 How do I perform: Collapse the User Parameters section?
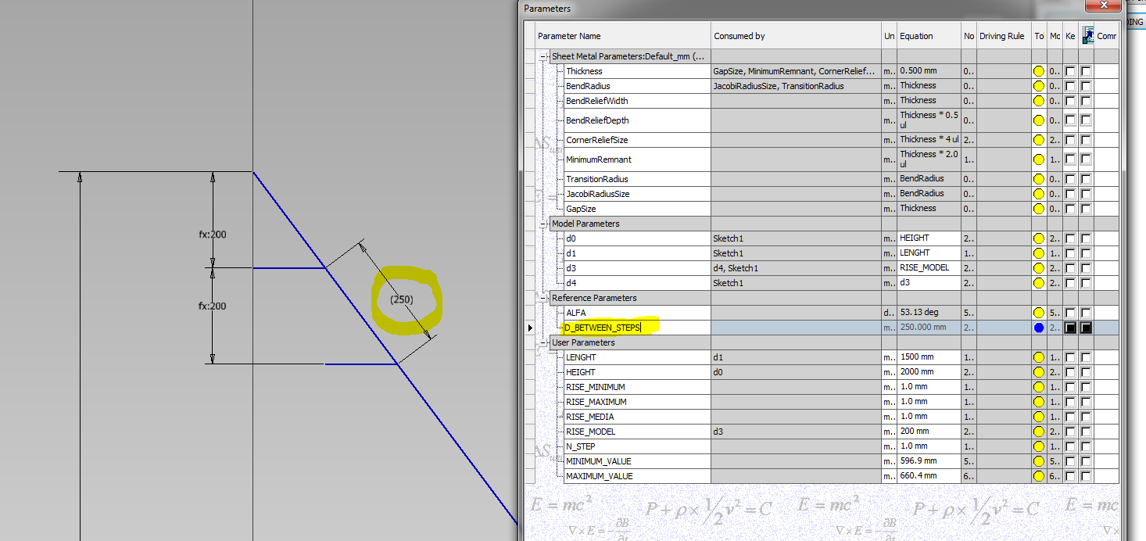point(543,342)
